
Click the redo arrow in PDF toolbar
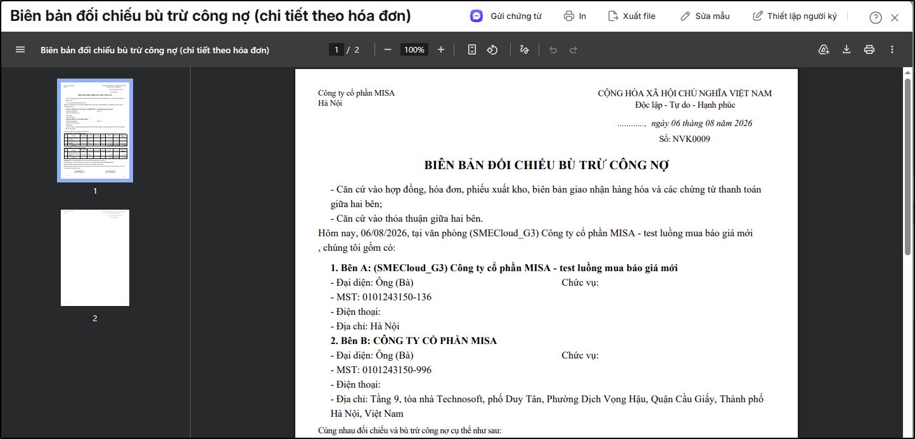(x=573, y=49)
